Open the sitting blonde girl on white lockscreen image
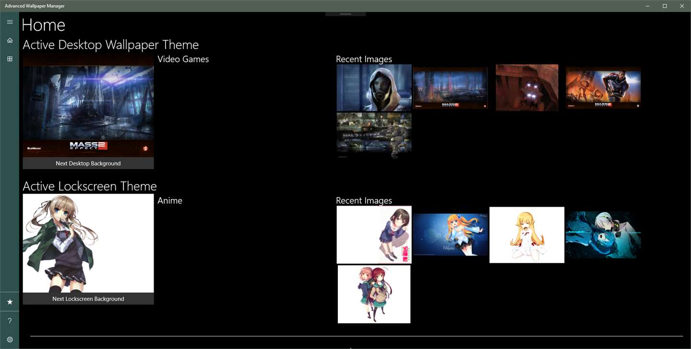This screenshot has width=691, height=349. [527, 235]
